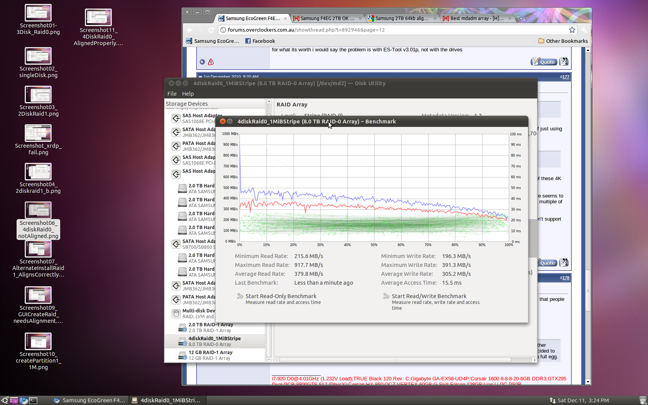
Task: Open post #178 permalink
Action: click(x=565, y=278)
